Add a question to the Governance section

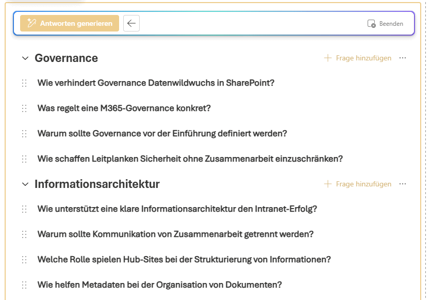coord(358,58)
